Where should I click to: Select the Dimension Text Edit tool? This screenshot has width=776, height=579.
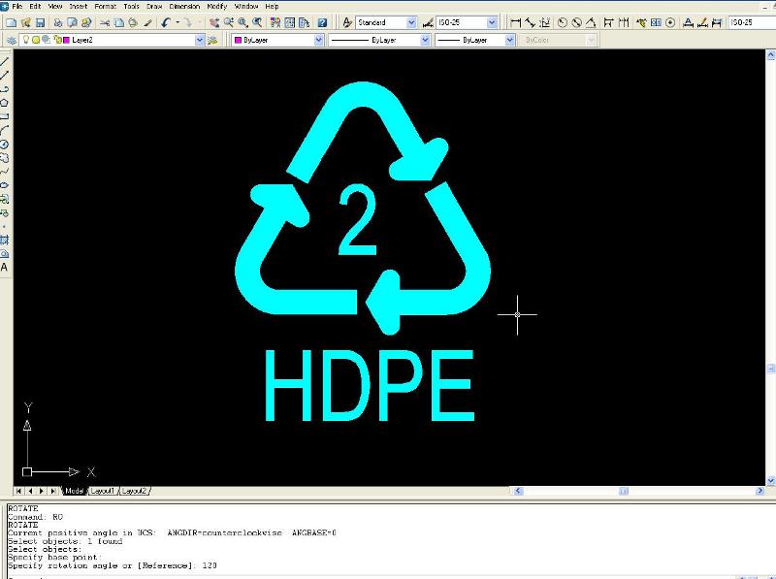(702, 22)
